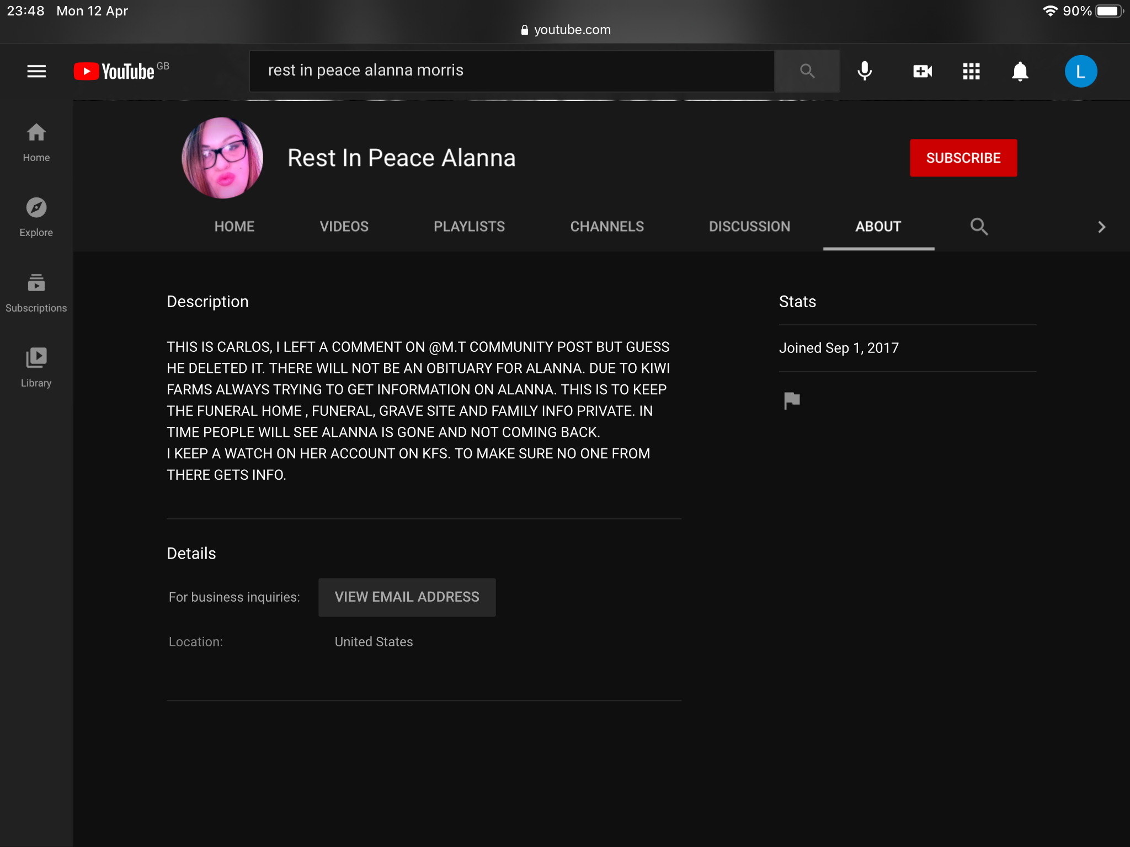Click the search magnifier button
Image resolution: width=1130 pixels, height=847 pixels.
click(x=807, y=71)
